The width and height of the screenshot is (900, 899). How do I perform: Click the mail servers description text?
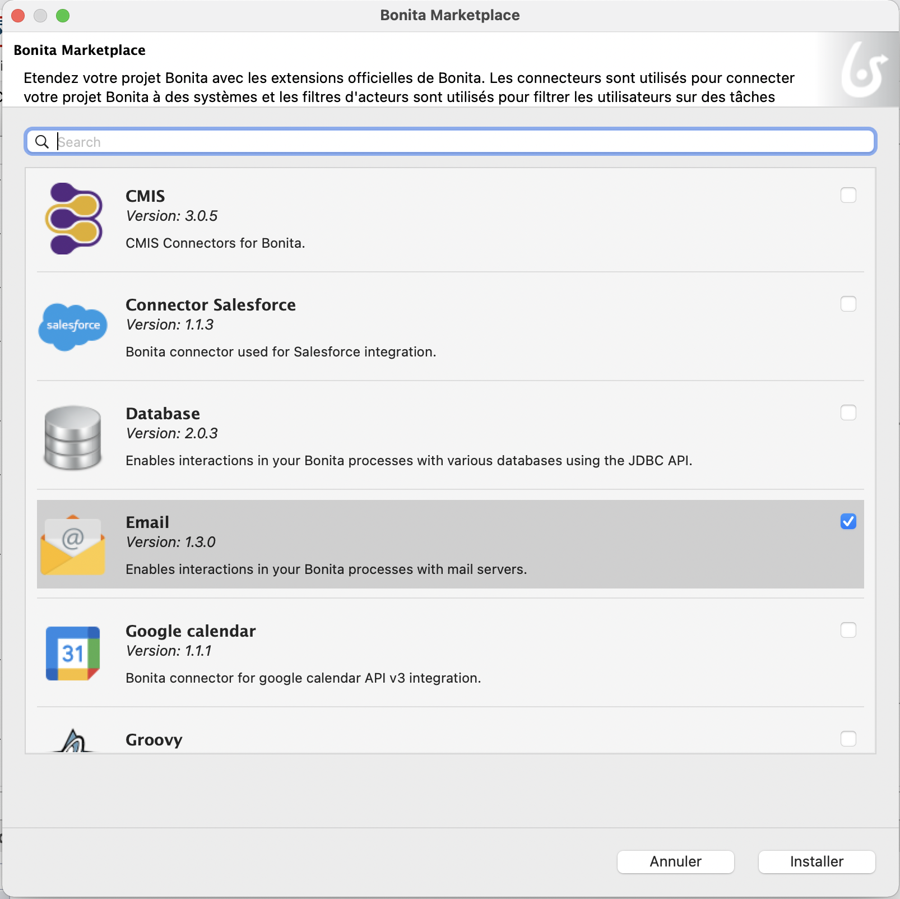[326, 569]
